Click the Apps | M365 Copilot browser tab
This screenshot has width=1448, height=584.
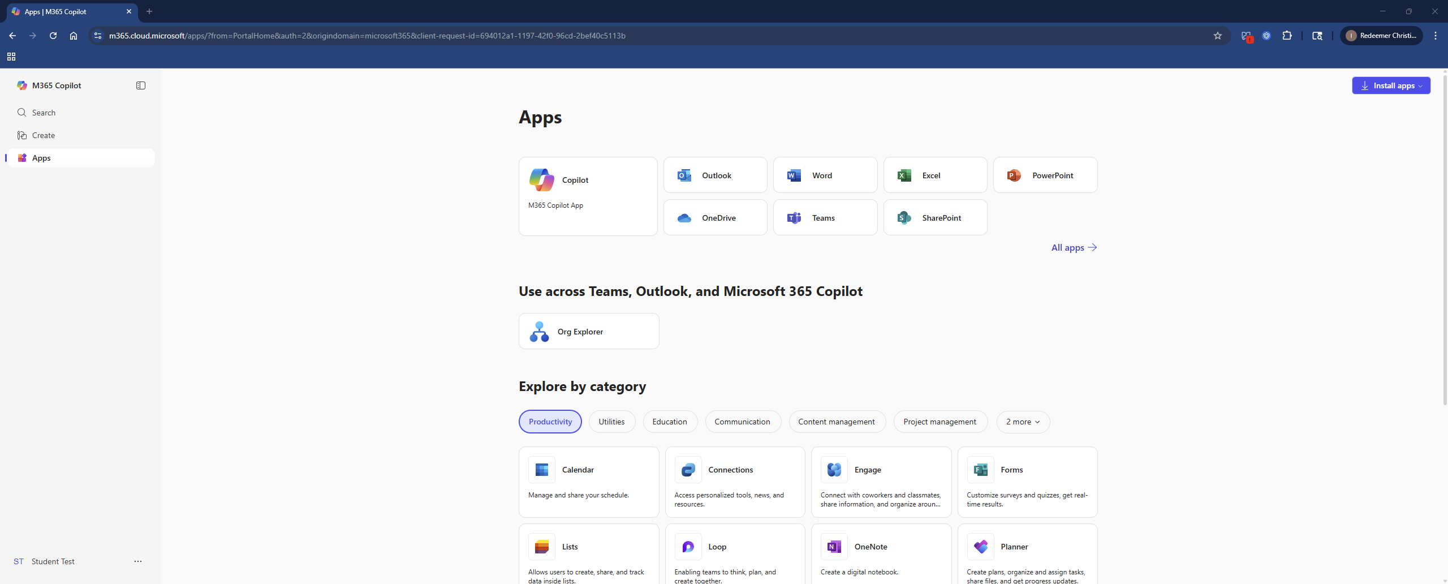click(72, 11)
